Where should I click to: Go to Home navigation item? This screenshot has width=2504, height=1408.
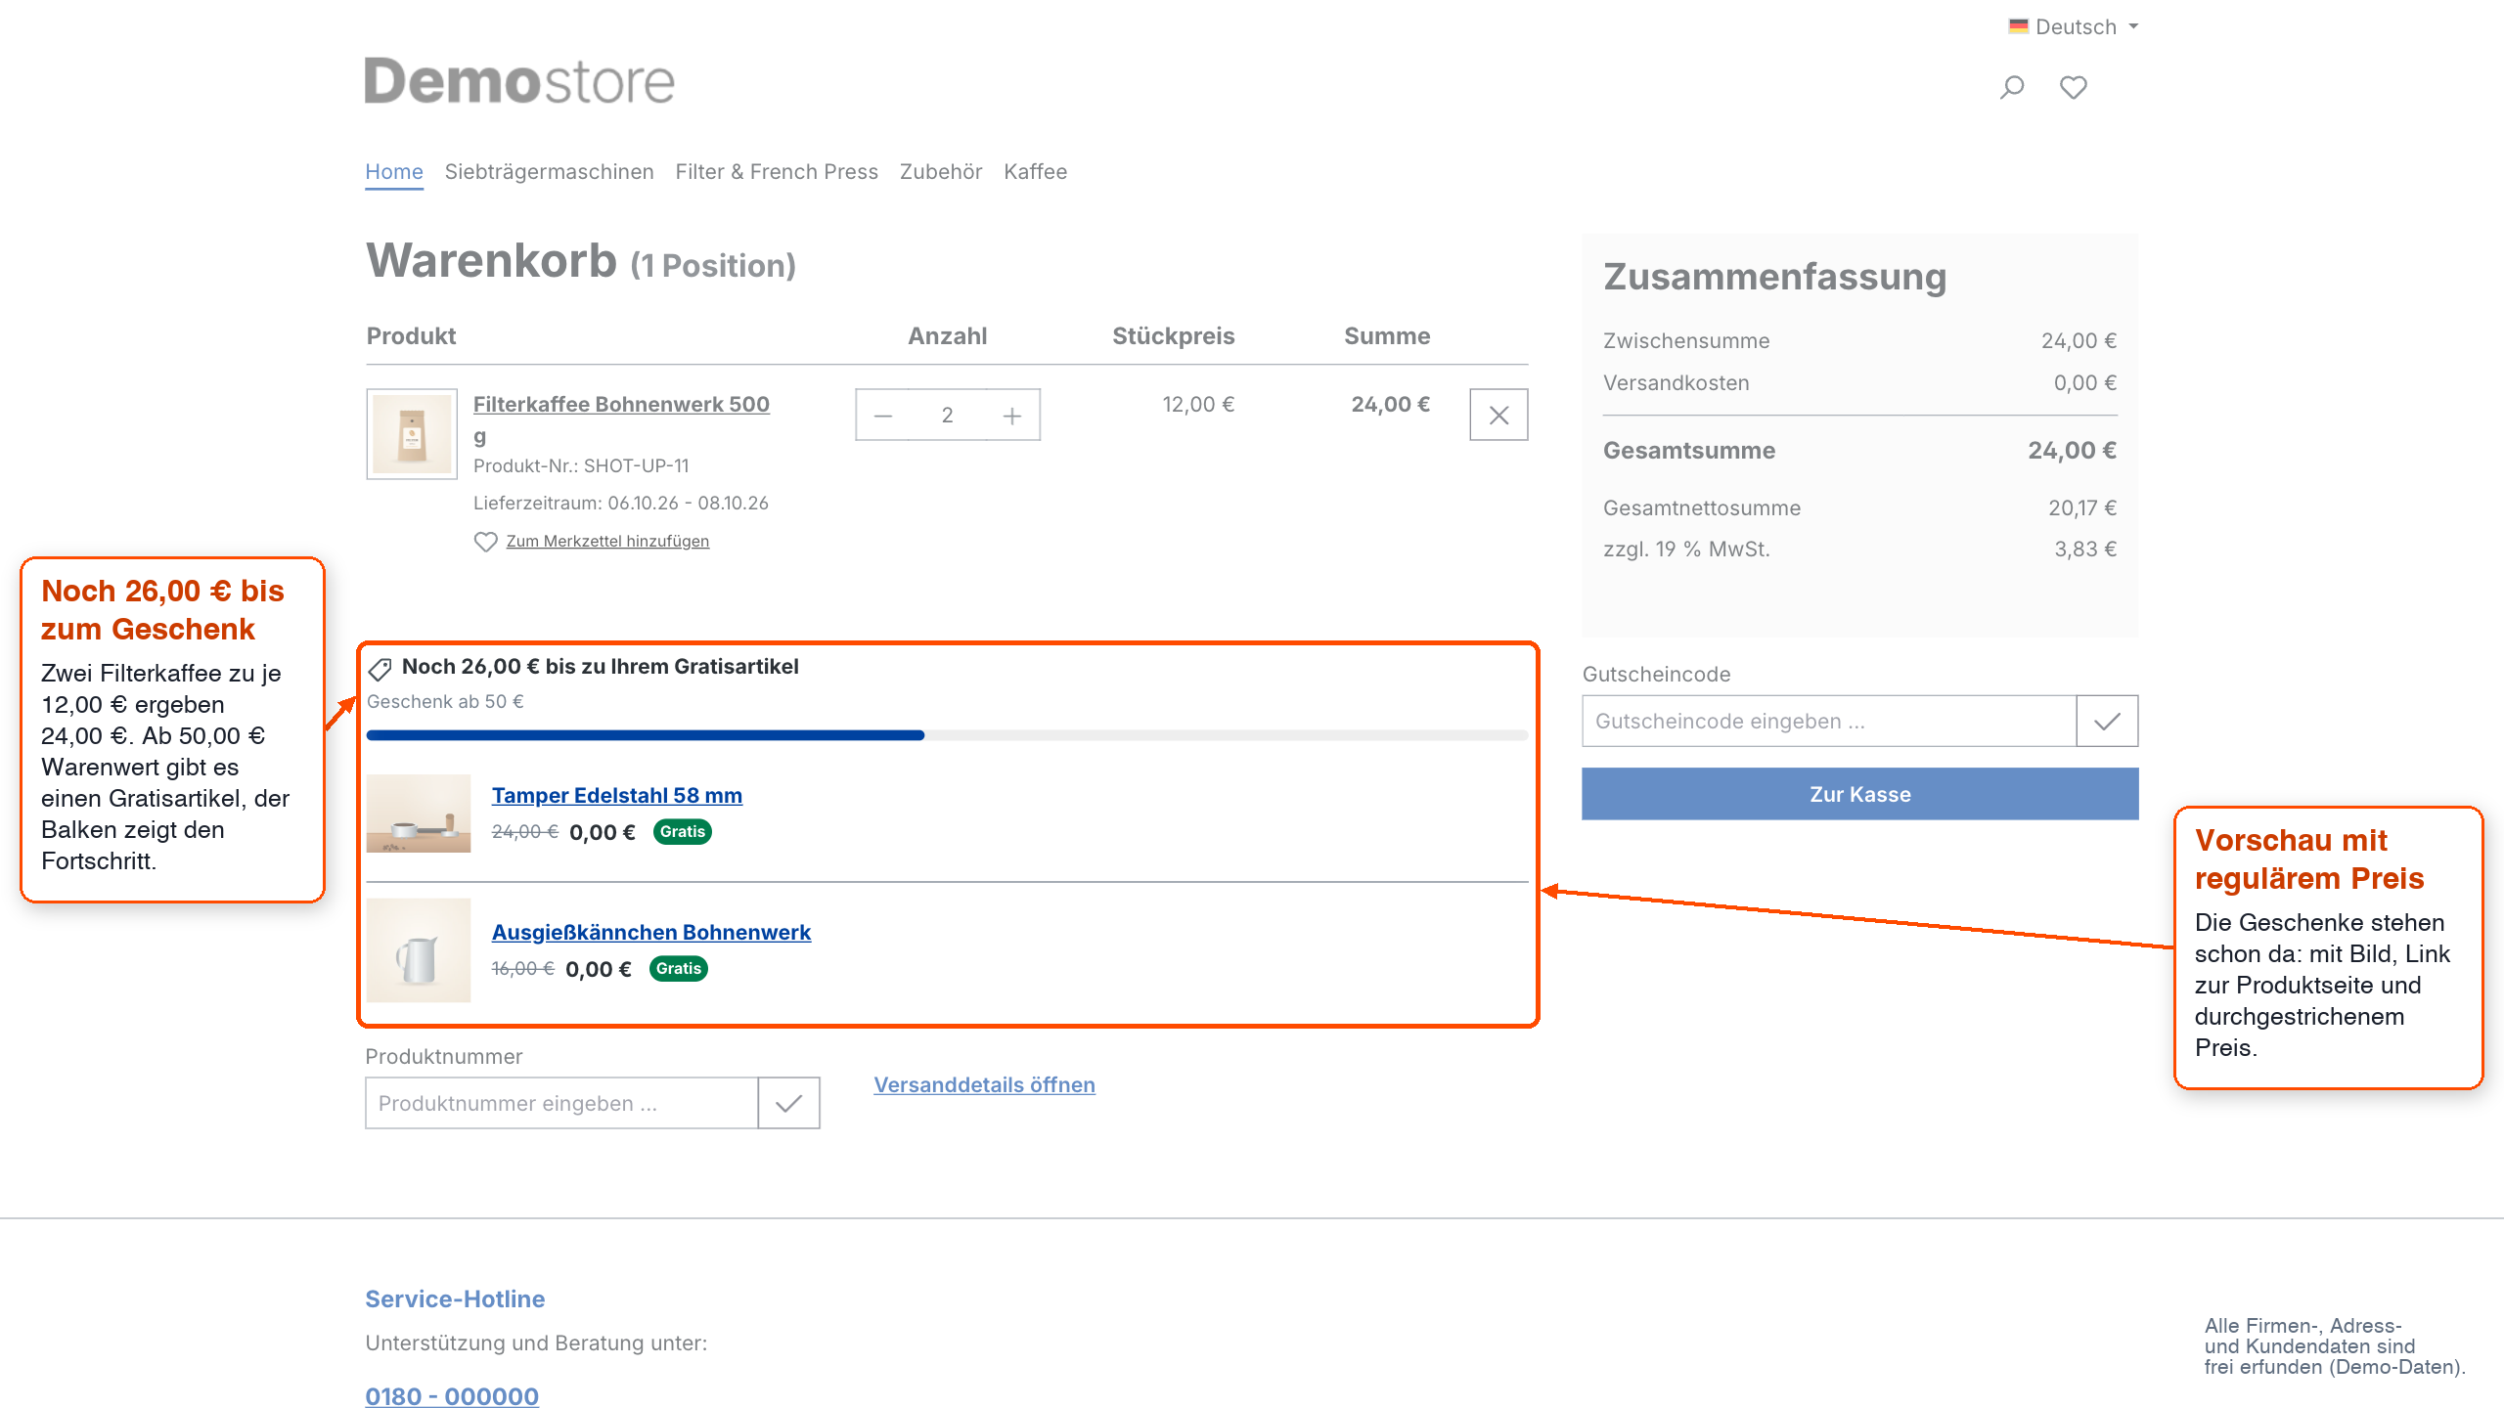click(394, 172)
